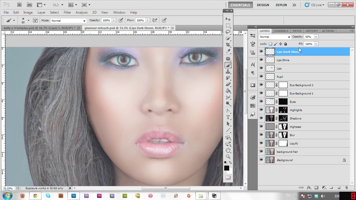Open the layer blend mode dropdown
356x200 pixels.
point(275,37)
